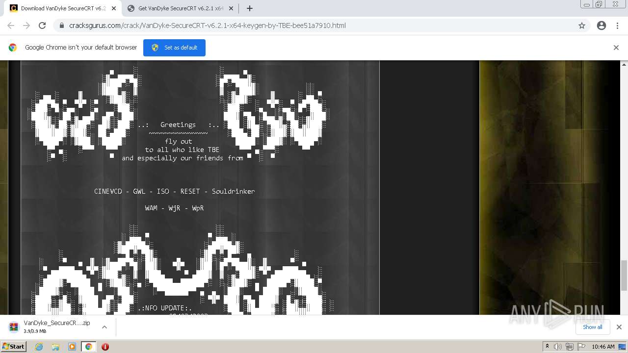
Task: Switch to Get VanDyke SecureCRT v6.2.1 tab
Action: point(179,8)
